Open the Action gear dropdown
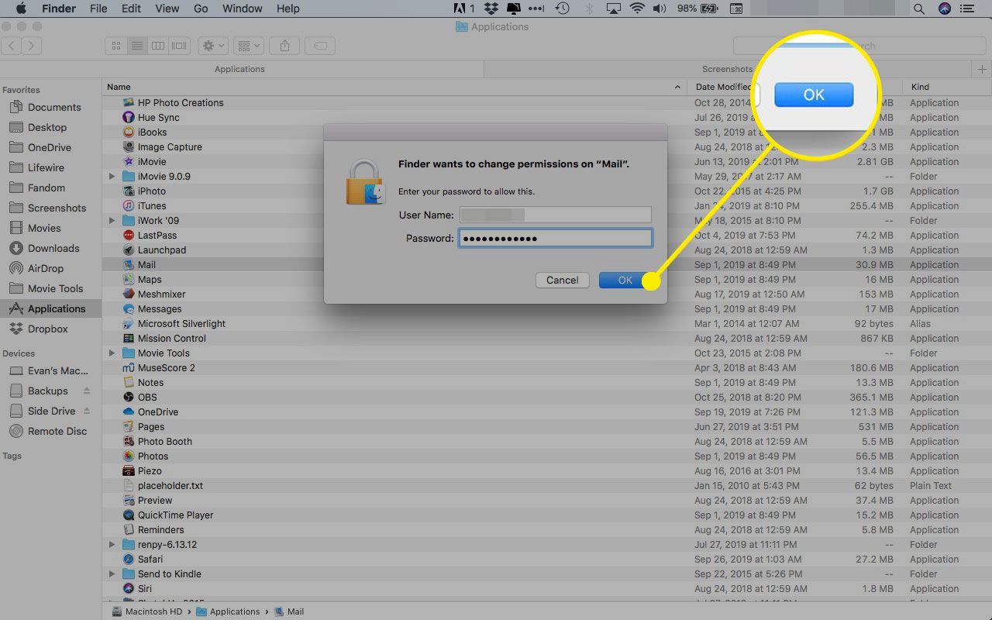Image resolution: width=992 pixels, height=620 pixels. (x=212, y=46)
